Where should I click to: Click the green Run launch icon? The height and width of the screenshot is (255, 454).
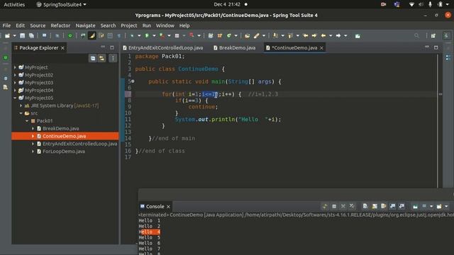pyautogui.click(x=147, y=35)
